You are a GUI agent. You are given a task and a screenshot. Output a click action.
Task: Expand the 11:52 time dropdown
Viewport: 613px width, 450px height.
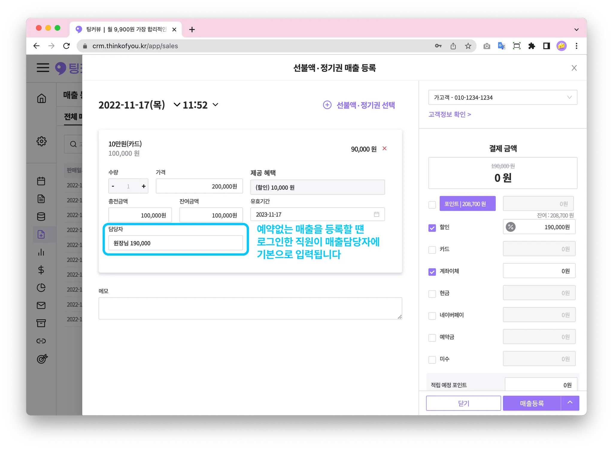tap(216, 105)
